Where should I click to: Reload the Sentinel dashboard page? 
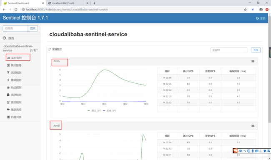16,10
